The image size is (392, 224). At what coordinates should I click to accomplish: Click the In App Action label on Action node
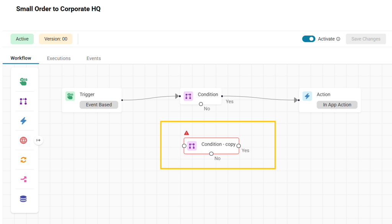(x=337, y=105)
